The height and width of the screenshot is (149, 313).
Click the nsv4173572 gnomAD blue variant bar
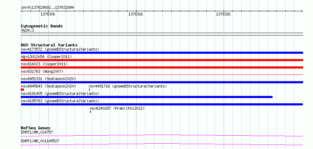[162, 53]
